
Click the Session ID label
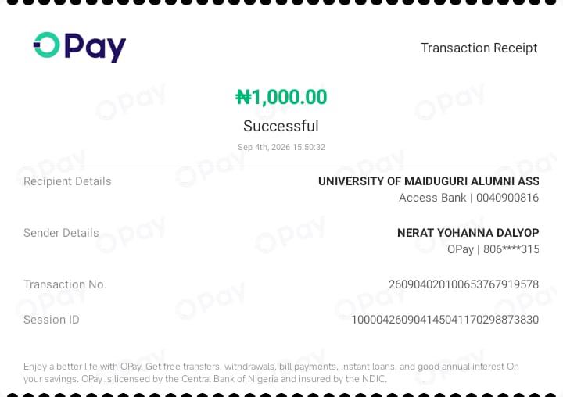click(52, 320)
